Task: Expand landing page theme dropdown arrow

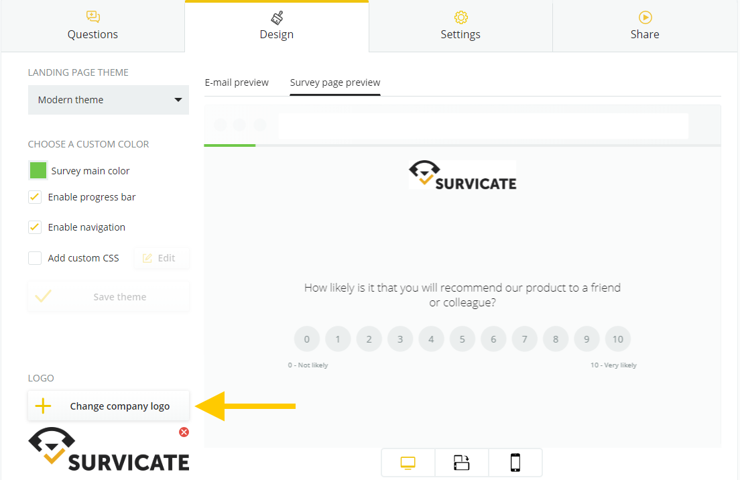Action: [178, 100]
